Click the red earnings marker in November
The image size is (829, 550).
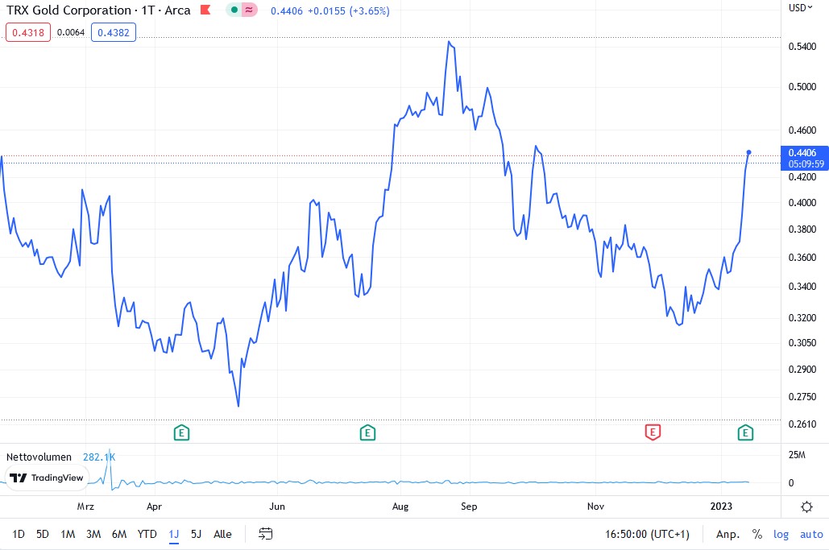[x=653, y=433]
